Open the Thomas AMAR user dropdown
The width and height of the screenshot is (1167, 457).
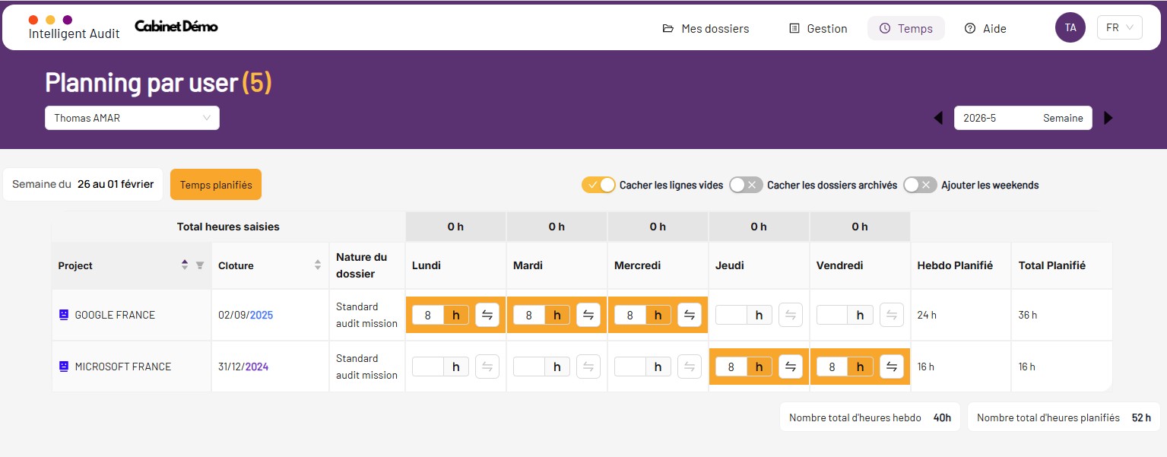(x=132, y=118)
